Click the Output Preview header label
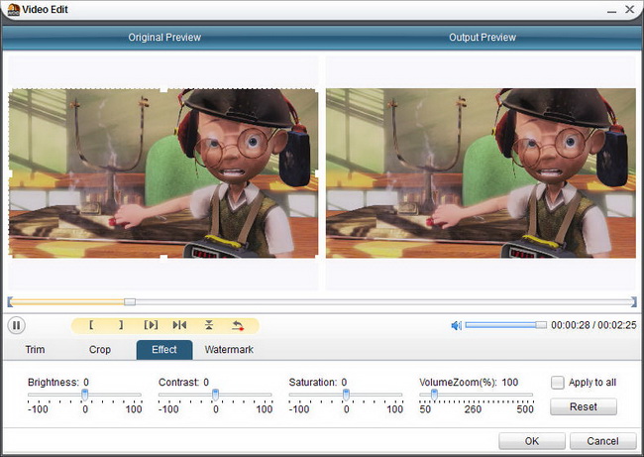Screen dimensions: 644x457 [483, 38]
